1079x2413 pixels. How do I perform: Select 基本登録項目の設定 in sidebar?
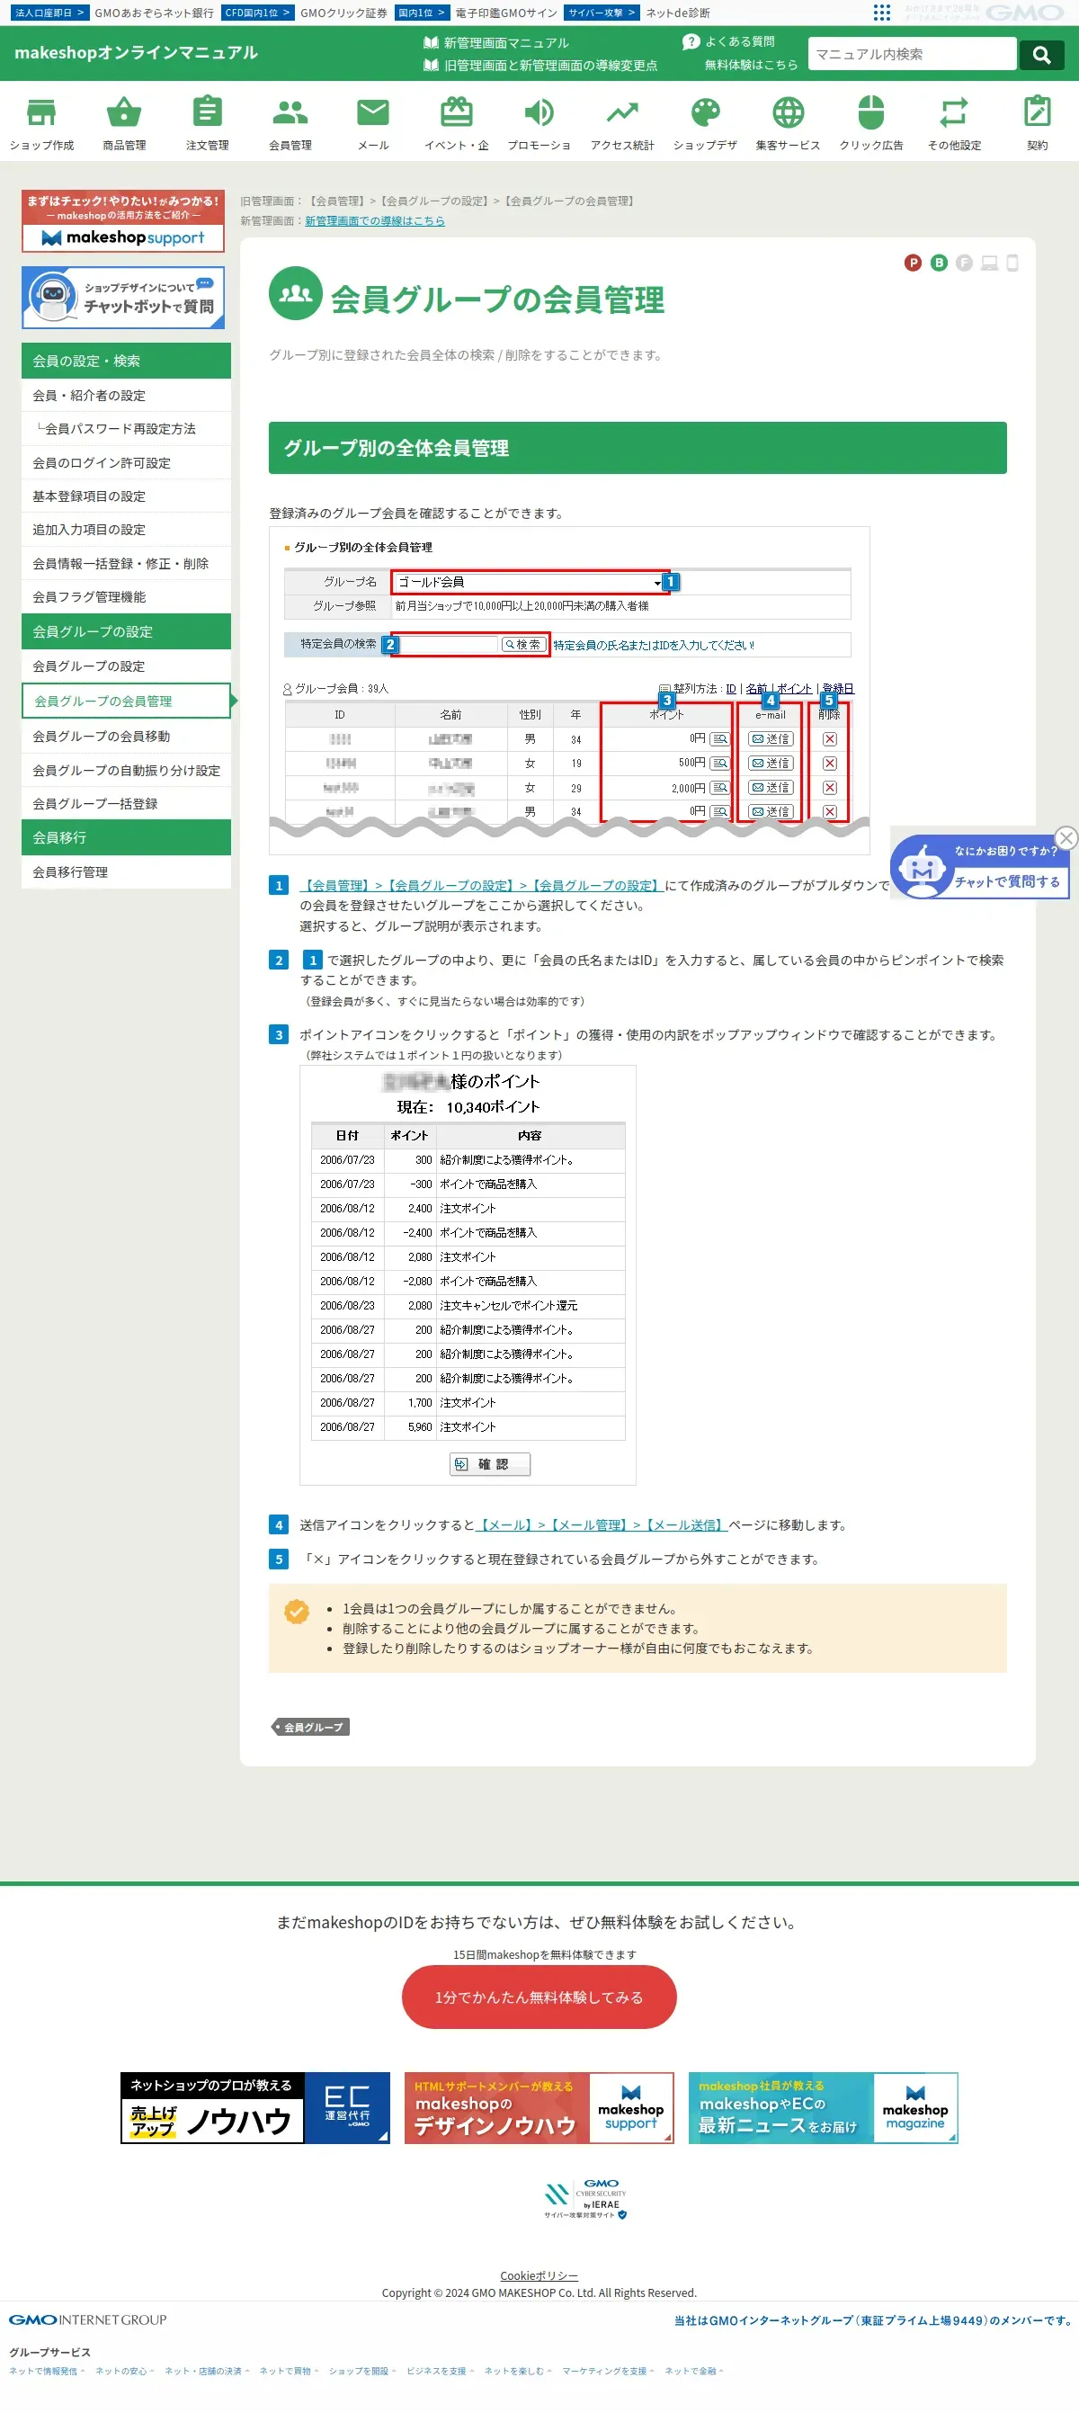point(127,496)
